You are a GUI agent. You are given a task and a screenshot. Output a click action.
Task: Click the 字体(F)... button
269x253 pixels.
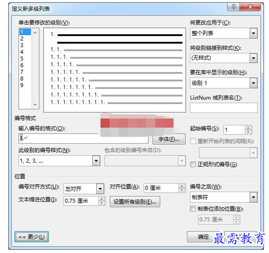[x=169, y=139]
